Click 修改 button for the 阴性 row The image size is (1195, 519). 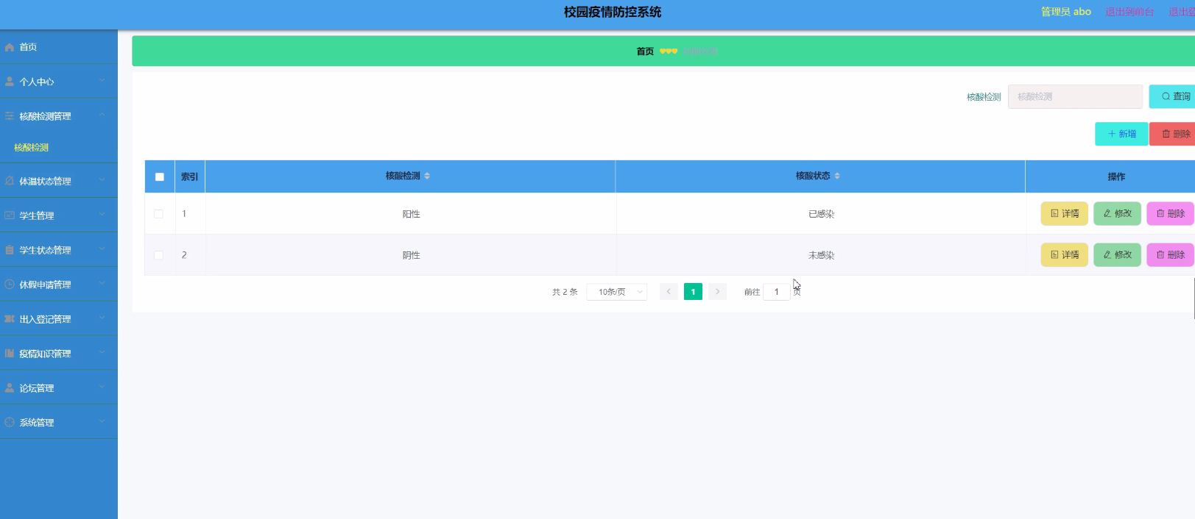coord(1117,255)
